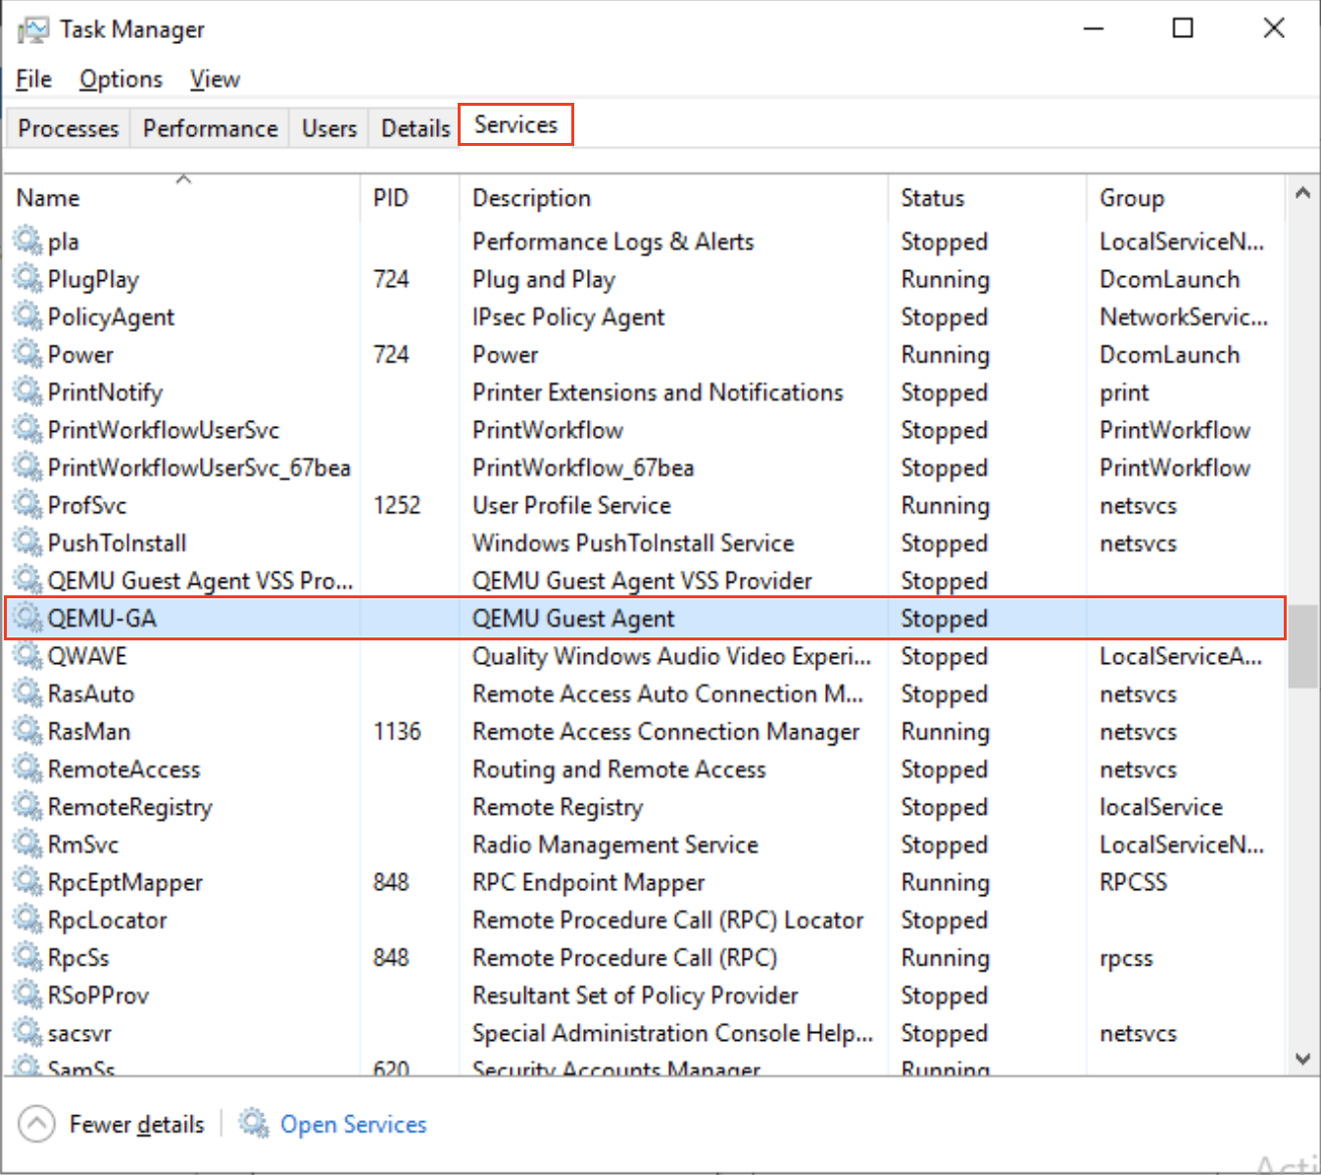This screenshot has height=1175, width=1321.
Task: Click the gear icon next to RasAuto
Action: tap(27, 692)
